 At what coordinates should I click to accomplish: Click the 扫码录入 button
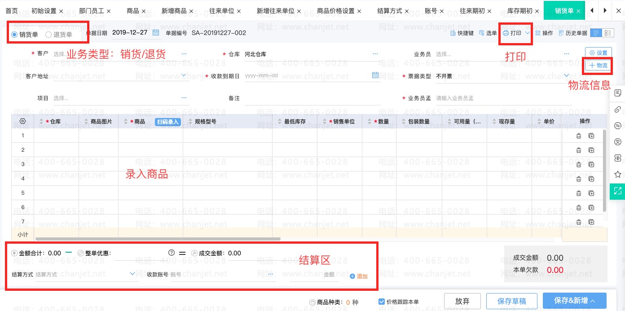168,122
